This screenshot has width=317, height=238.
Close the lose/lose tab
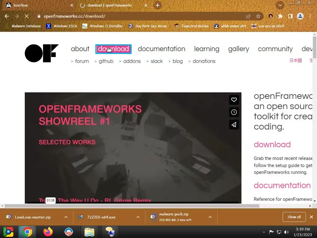[72, 5]
